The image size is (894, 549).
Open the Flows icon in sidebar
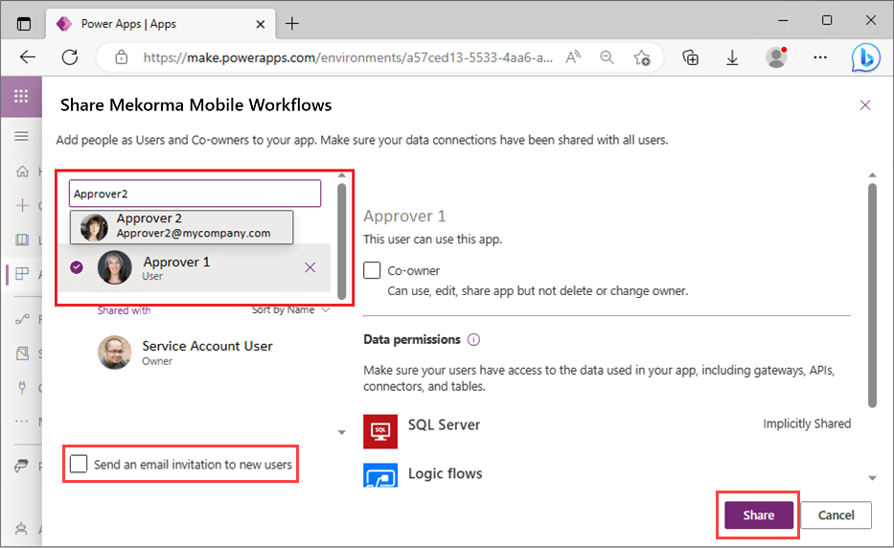pos(22,319)
